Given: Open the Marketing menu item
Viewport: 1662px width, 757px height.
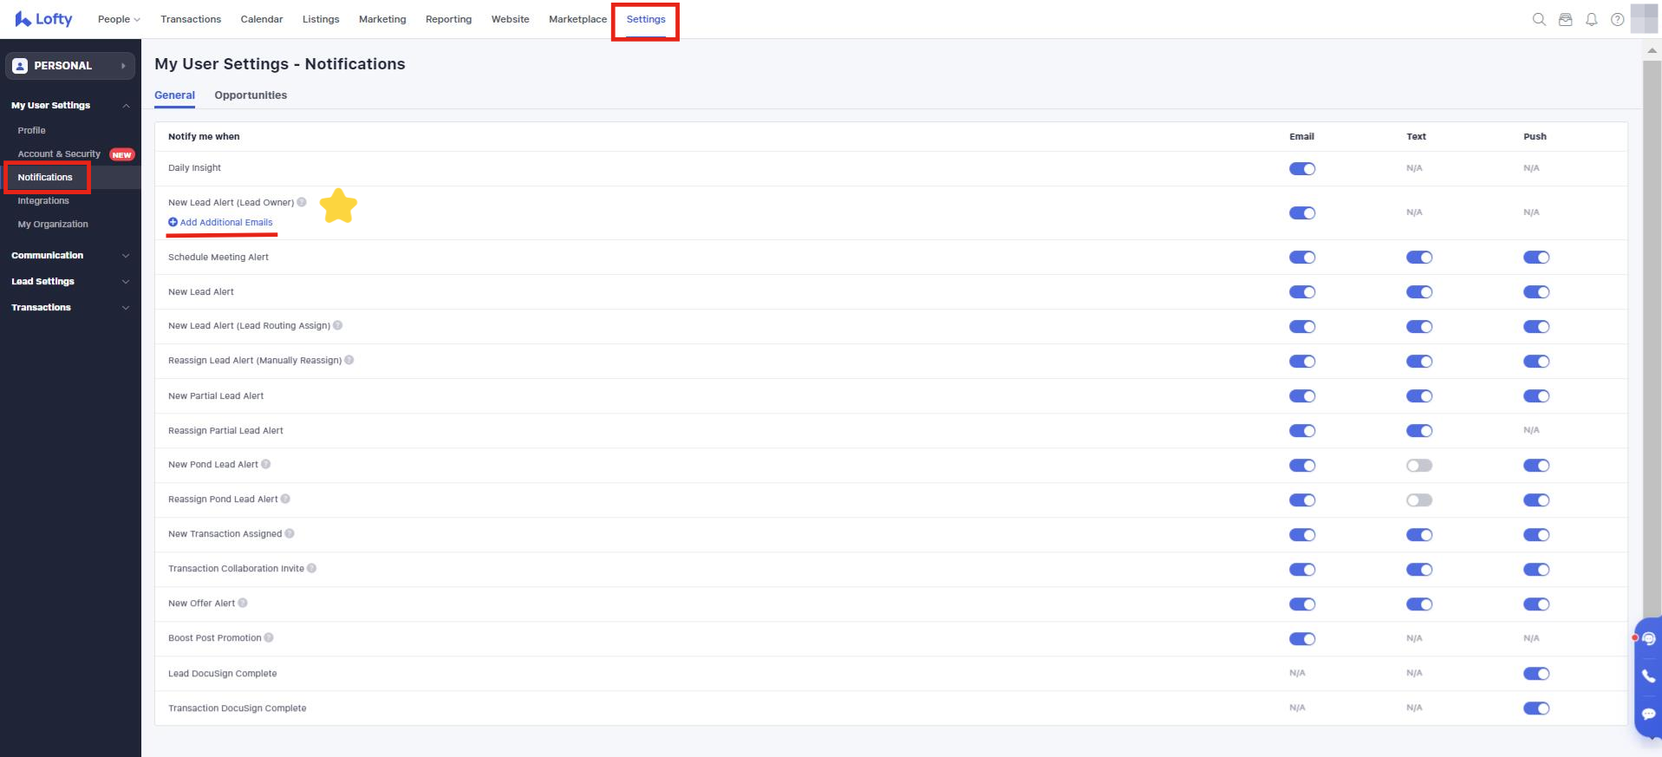Looking at the screenshot, I should (382, 19).
